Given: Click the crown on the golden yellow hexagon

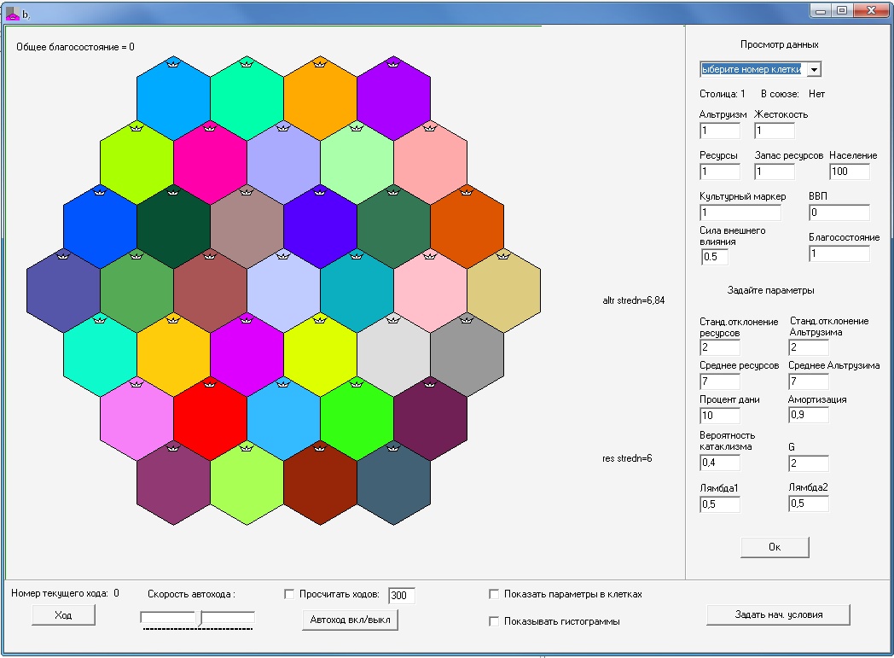Looking at the screenshot, I should pos(173,320).
